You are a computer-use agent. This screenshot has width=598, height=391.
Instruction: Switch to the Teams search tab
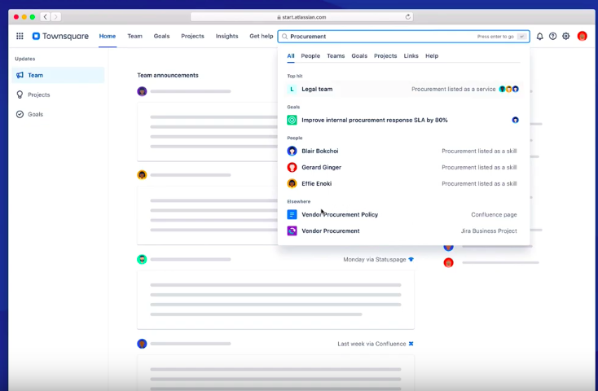click(336, 55)
